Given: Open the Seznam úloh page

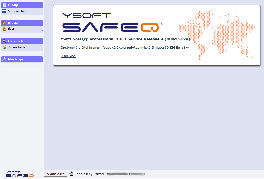Looking at the screenshot, I should click(x=17, y=11).
